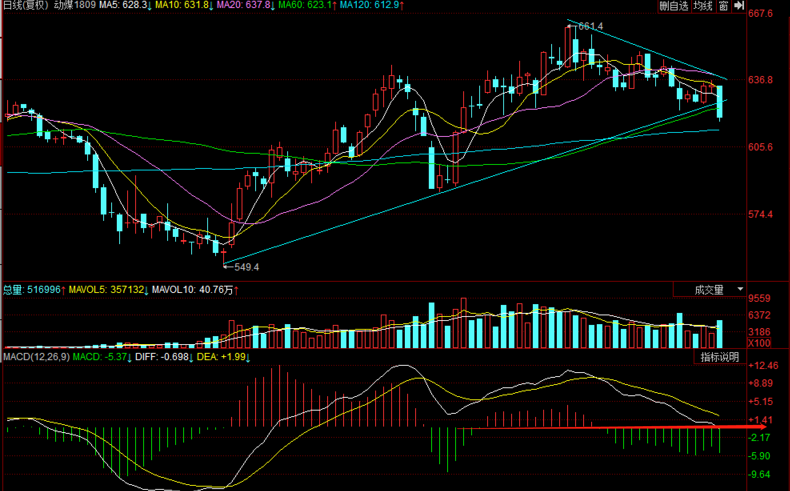
Task: Click the X100 volume multiplier label
Action: click(759, 343)
